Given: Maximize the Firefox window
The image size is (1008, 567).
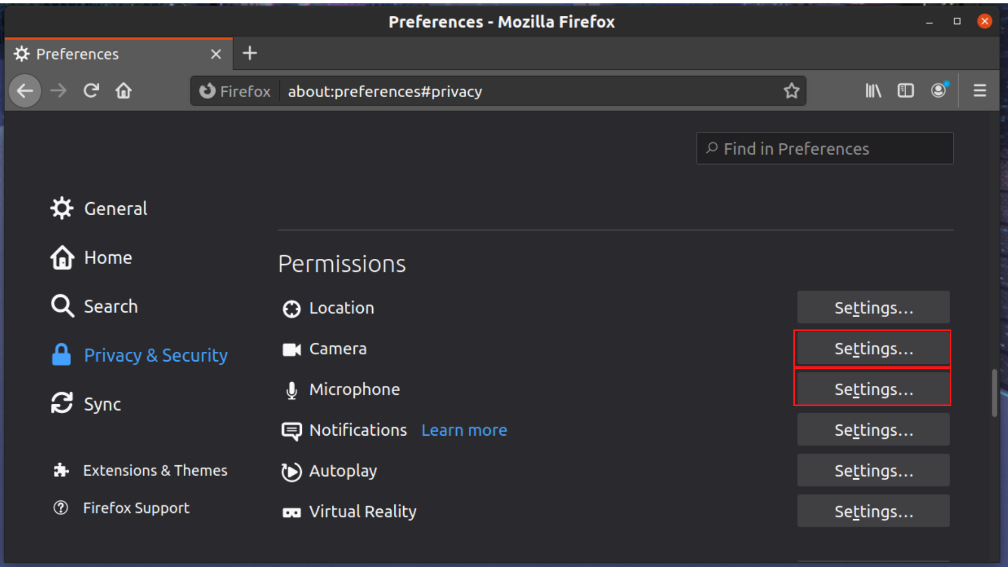Looking at the screenshot, I should [957, 21].
